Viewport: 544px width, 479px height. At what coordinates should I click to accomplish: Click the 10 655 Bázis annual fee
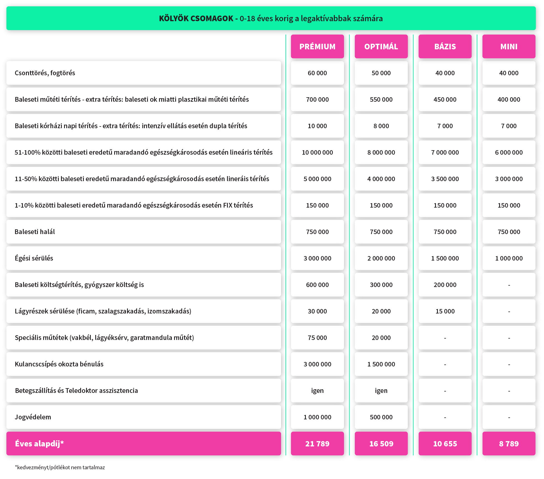445,444
